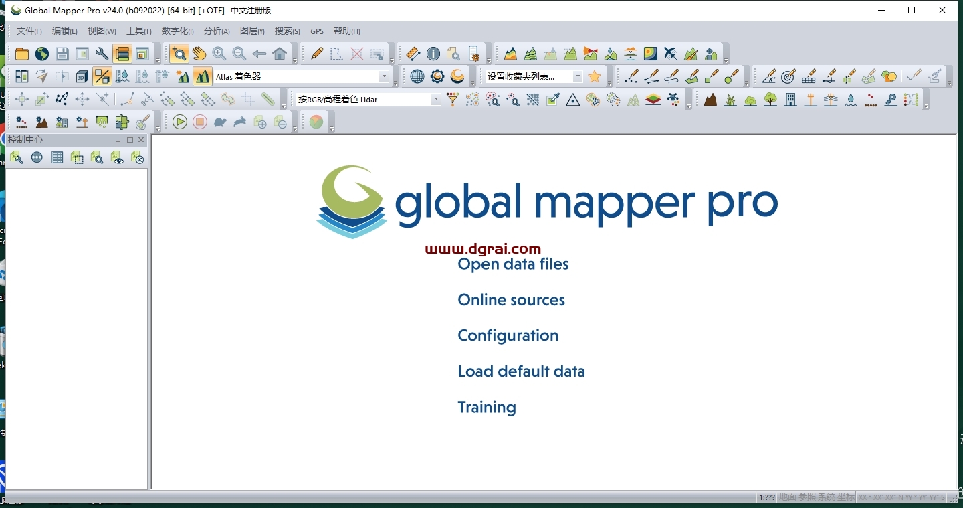
Task: Toggle layer visibility eye icon in Control Center
Action: click(117, 157)
